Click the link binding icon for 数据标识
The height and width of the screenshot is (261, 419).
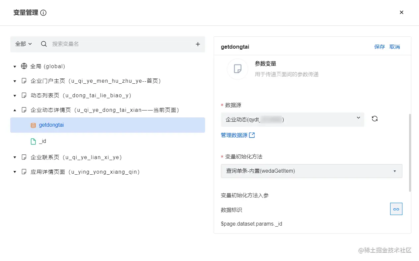point(396,209)
